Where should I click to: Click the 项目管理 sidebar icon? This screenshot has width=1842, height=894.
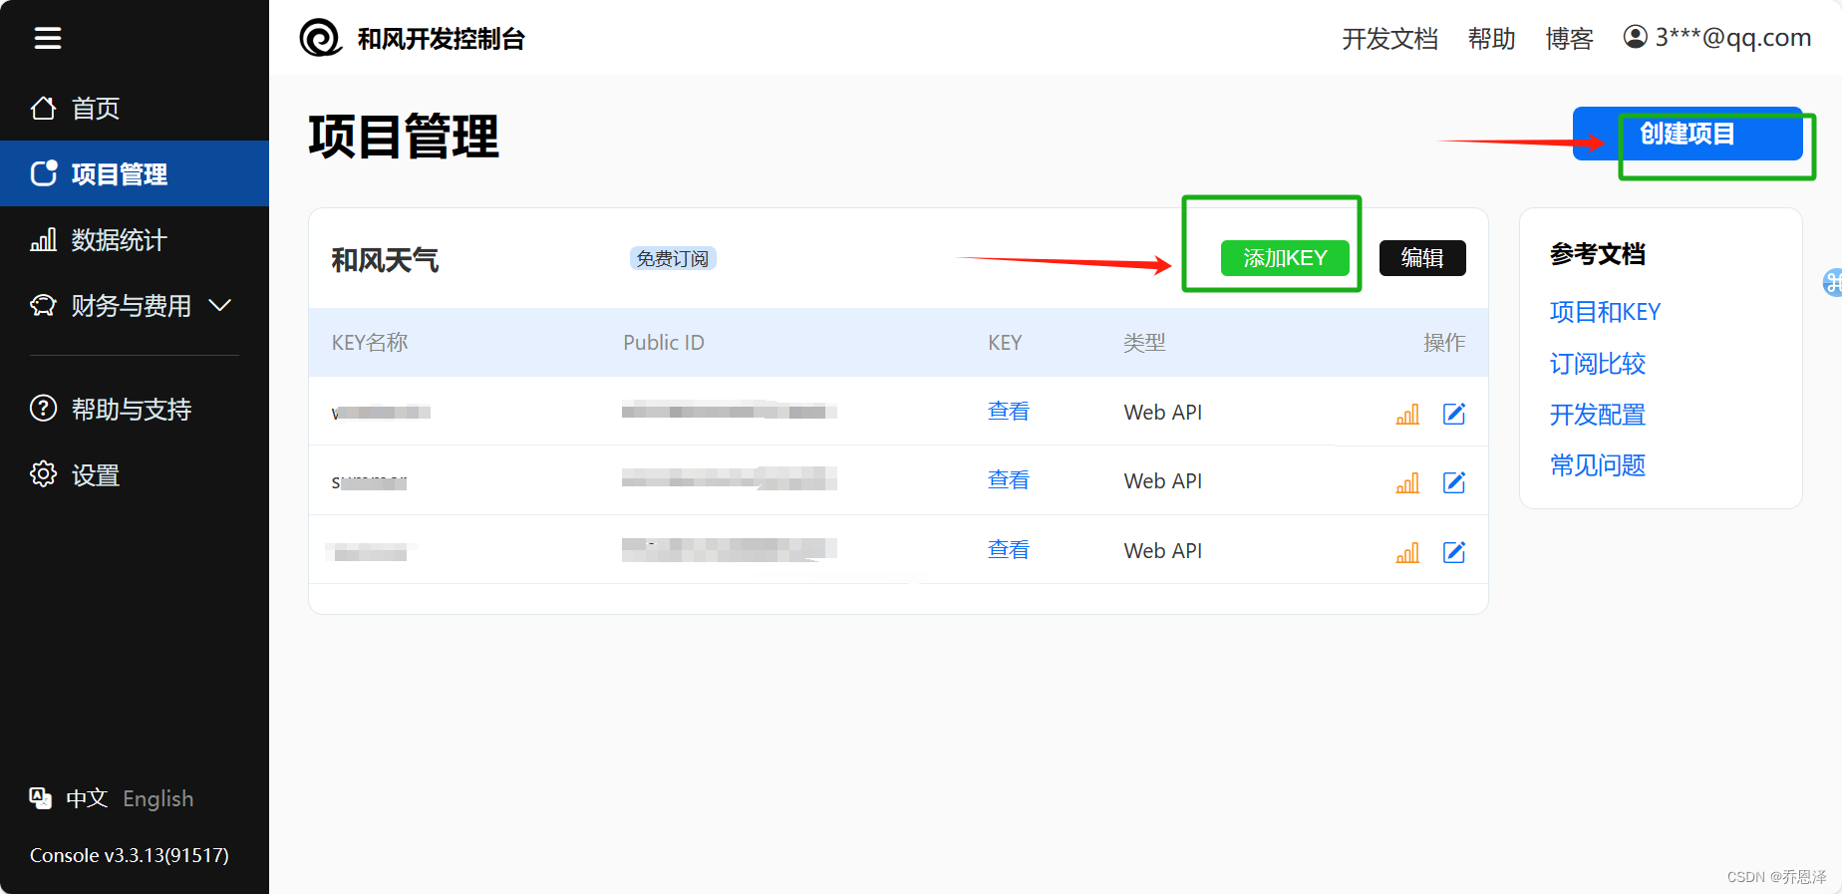click(x=44, y=173)
